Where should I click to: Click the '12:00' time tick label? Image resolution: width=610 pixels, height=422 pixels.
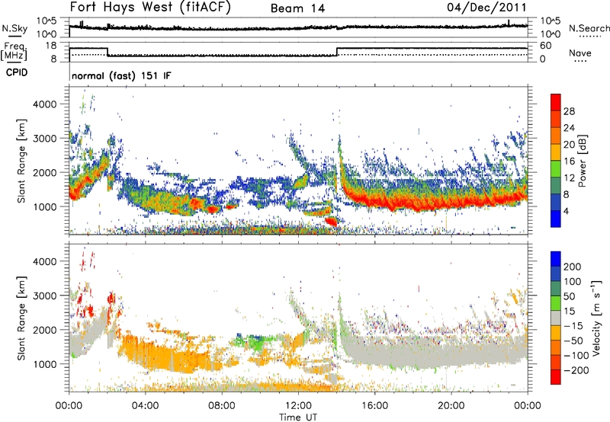(298, 406)
